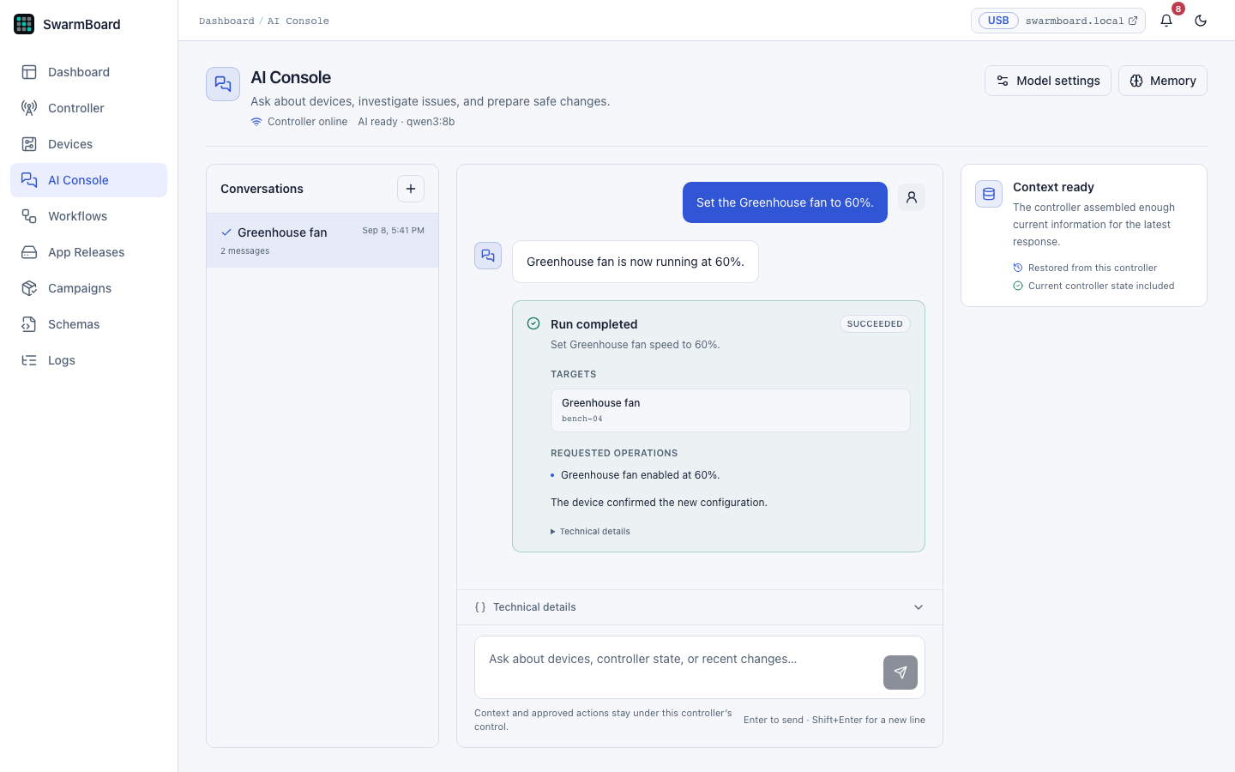The width and height of the screenshot is (1235, 772).
Task: Click the Dashboard breadcrumb link
Action: tap(226, 21)
